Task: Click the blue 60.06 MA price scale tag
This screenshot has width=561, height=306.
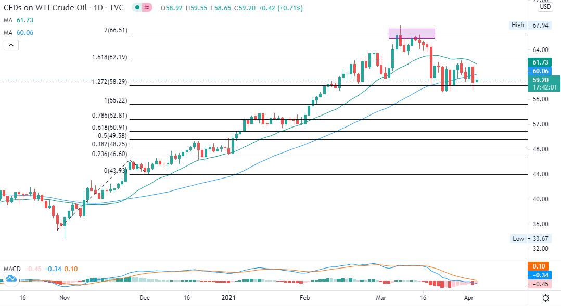Action: click(540, 71)
